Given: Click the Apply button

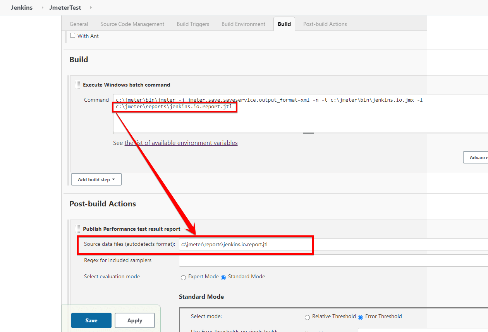Looking at the screenshot, I should 135,320.
